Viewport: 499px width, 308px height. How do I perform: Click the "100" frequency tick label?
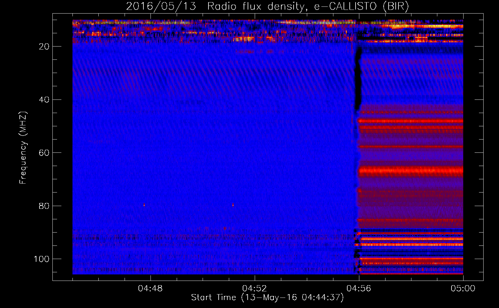42,259
